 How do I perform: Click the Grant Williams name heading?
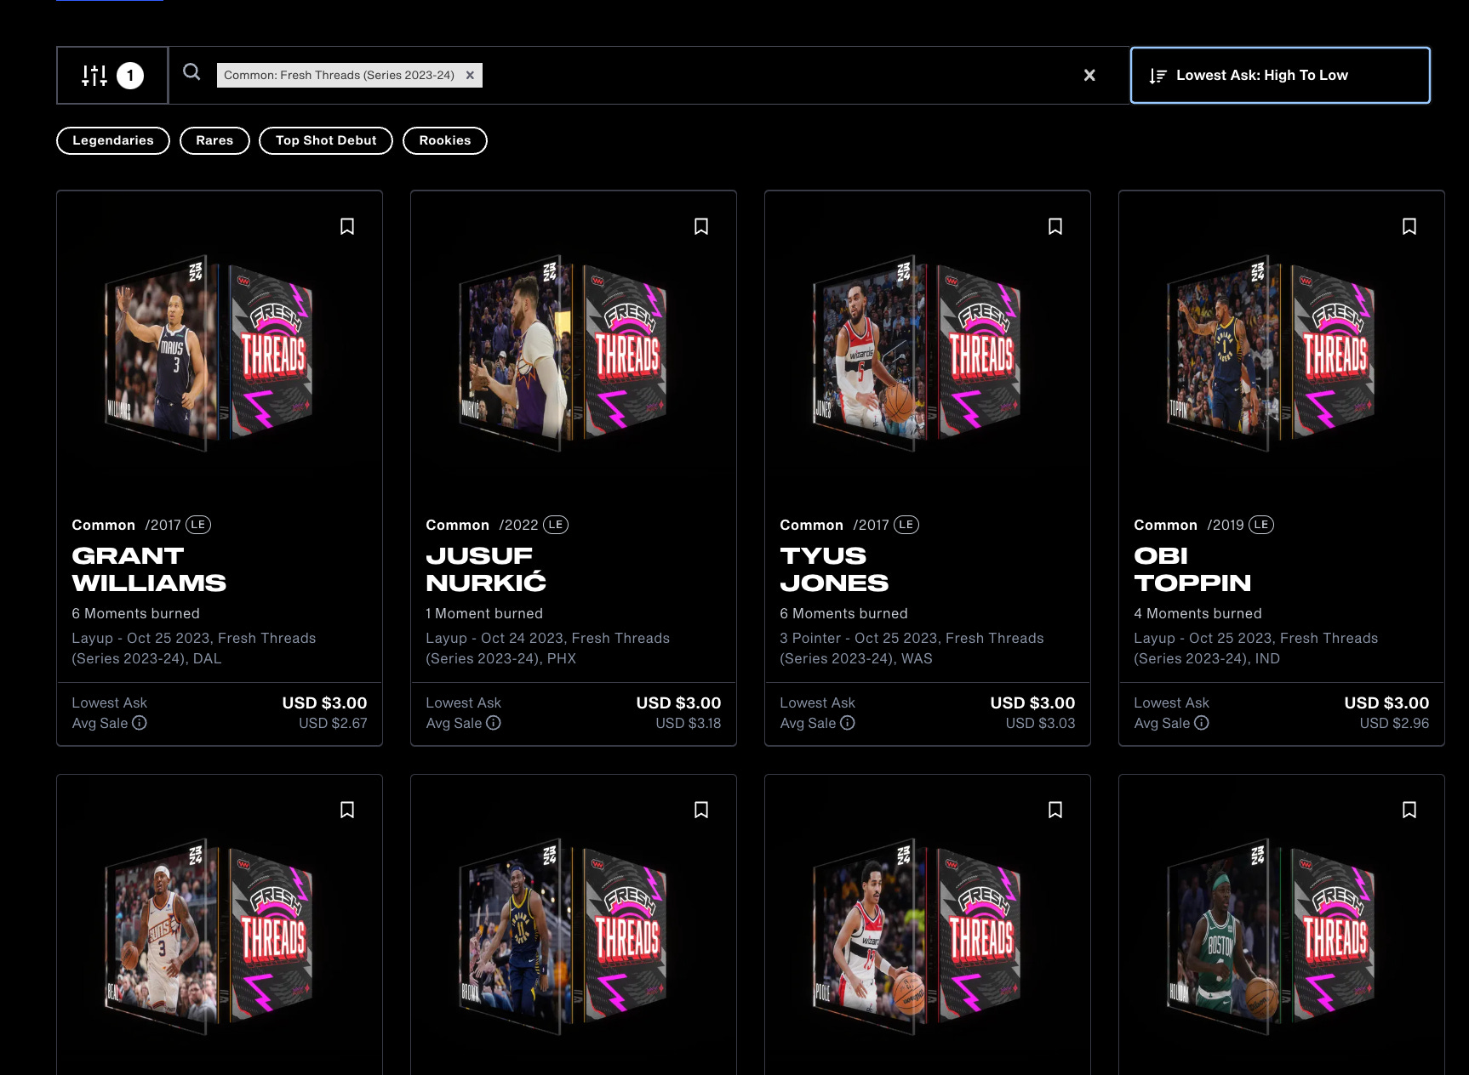(149, 569)
